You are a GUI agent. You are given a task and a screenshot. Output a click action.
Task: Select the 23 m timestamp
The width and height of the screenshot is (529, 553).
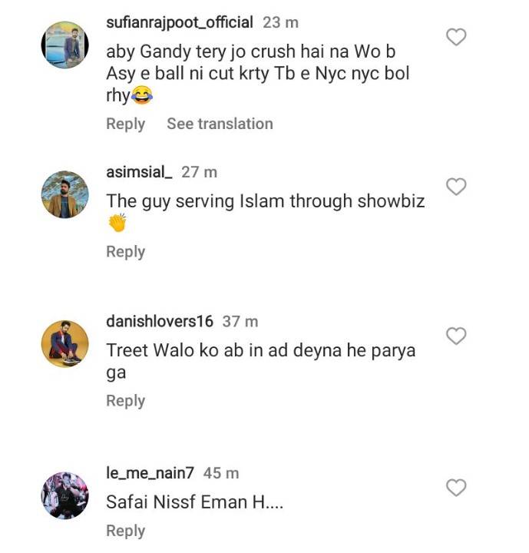coord(281,23)
